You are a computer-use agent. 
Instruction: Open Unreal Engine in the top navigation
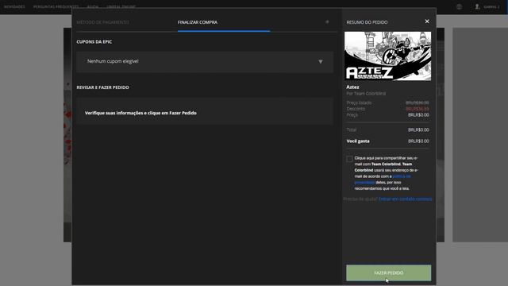[x=121, y=6]
